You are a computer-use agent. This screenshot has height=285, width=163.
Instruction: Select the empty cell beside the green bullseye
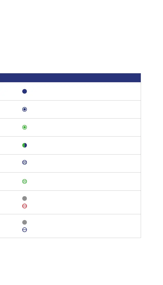point(83,127)
